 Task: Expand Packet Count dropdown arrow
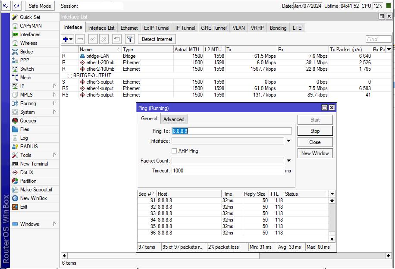(x=288, y=160)
